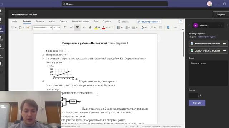Screen dimensions: 229x128
Task: Switch to the Ссылки tab
Action: click(x=63, y=21)
